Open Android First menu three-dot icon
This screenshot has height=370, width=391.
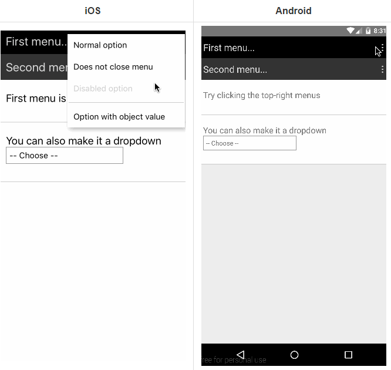[x=382, y=48]
